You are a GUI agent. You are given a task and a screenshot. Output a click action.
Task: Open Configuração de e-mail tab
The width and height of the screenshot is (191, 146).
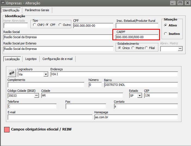pyautogui.click(x=57, y=59)
